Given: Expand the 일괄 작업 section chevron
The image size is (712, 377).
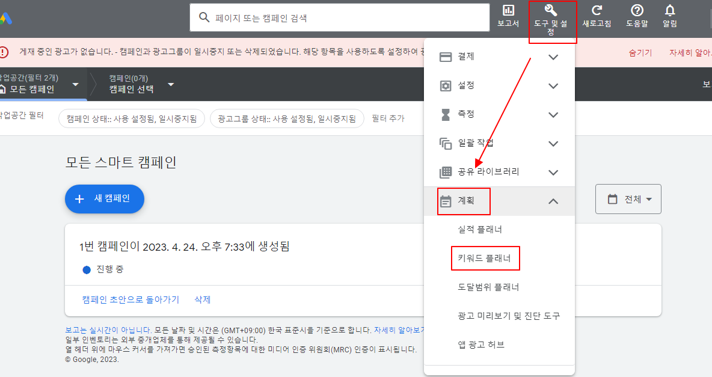Looking at the screenshot, I should [553, 144].
